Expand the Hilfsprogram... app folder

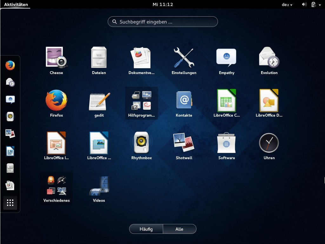(141, 103)
